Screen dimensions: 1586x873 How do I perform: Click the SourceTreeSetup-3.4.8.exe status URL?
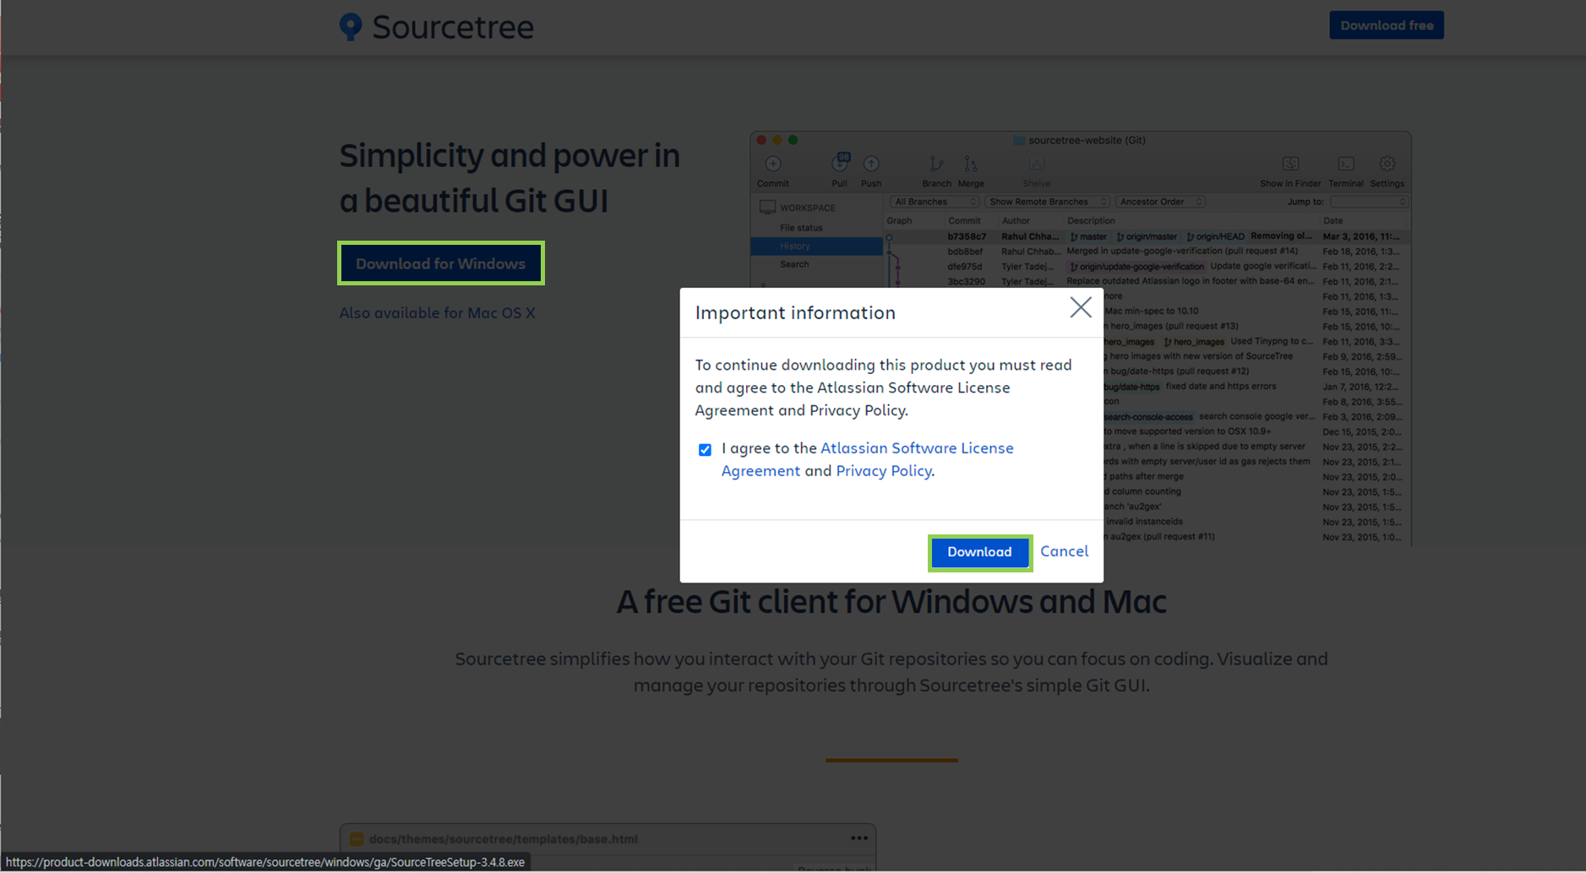(265, 862)
